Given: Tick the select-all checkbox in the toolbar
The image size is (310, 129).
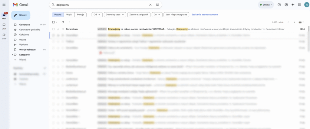Looking at the screenshot, I should click(x=53, y=22).
